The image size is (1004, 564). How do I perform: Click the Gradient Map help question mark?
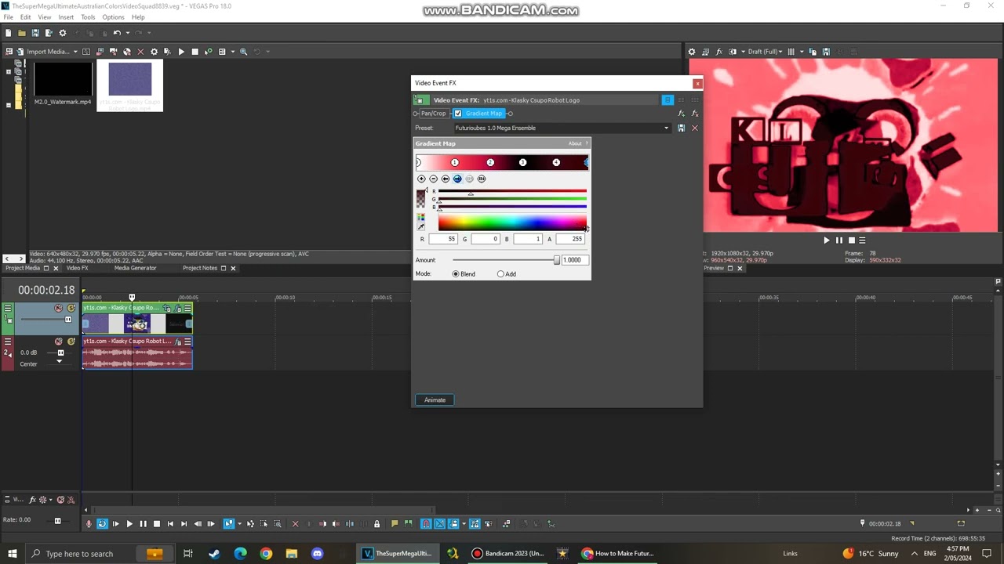click(587, 143)
